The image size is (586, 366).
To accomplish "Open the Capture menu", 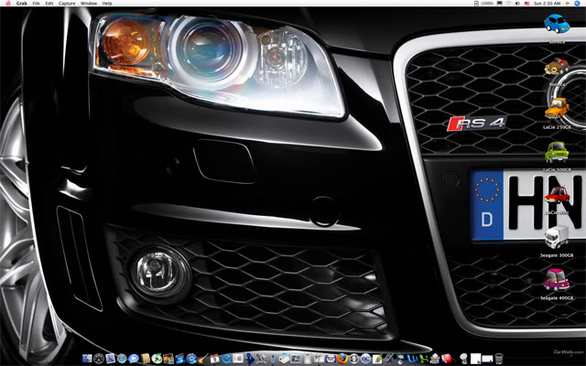I will click(67, 4).
